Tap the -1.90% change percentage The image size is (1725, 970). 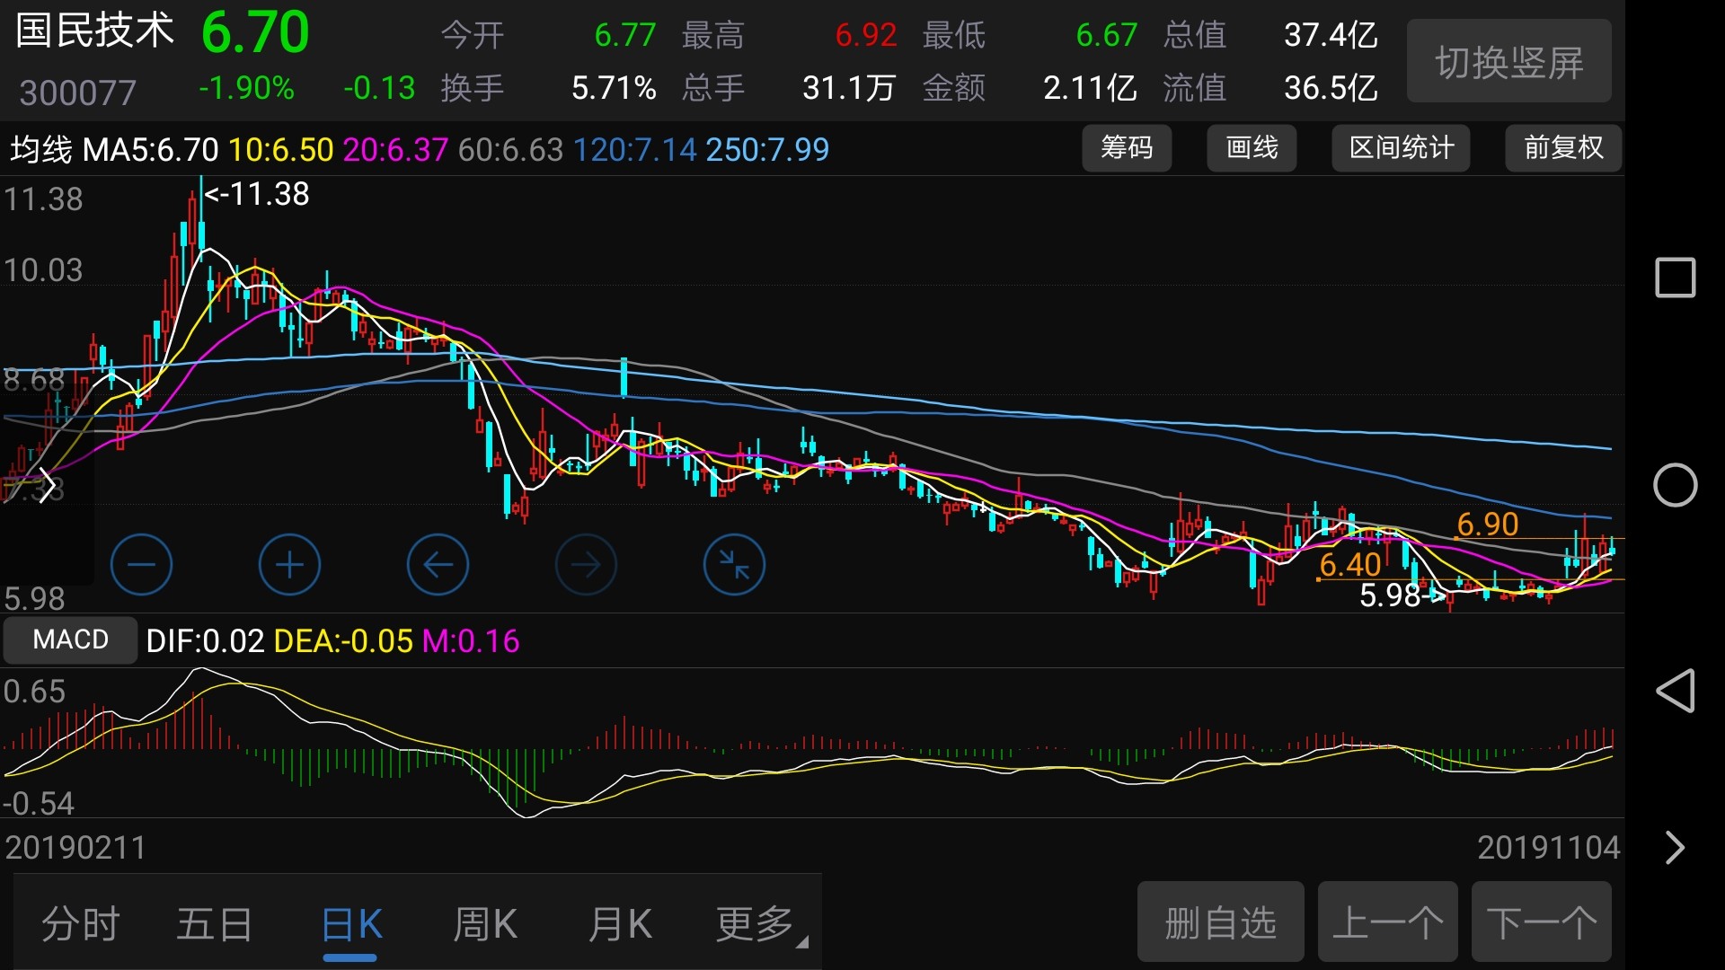pyautogui.click(x=246, y=88)
